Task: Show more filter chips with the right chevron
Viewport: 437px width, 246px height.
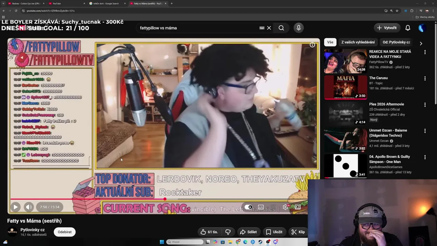Action: tap(421, 43)
